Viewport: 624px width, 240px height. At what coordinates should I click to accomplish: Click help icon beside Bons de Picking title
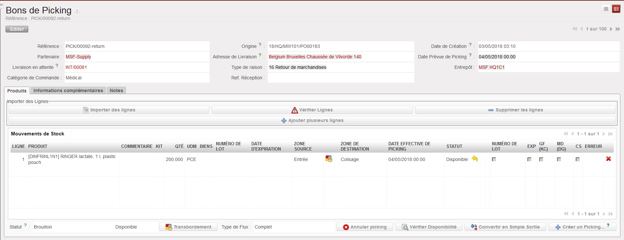(77, 11)
